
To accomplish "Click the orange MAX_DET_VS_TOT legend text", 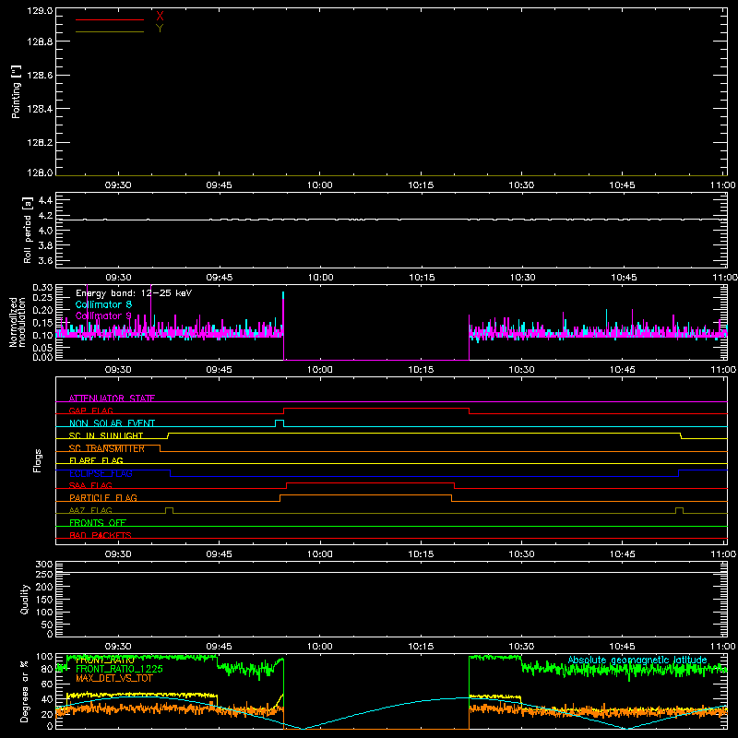I will (114, 678).
